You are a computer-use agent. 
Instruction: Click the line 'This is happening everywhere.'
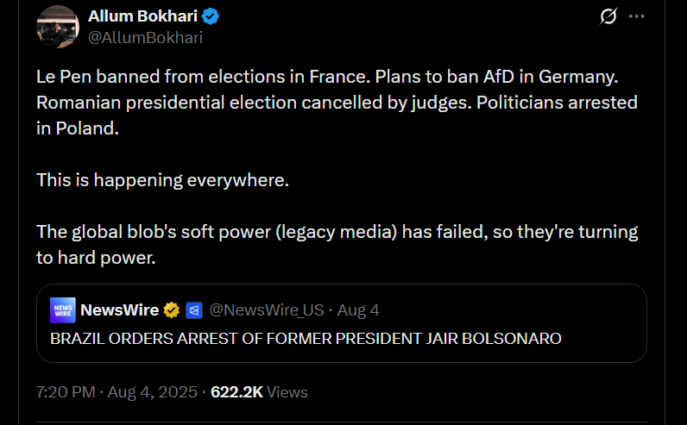point(162,180)
